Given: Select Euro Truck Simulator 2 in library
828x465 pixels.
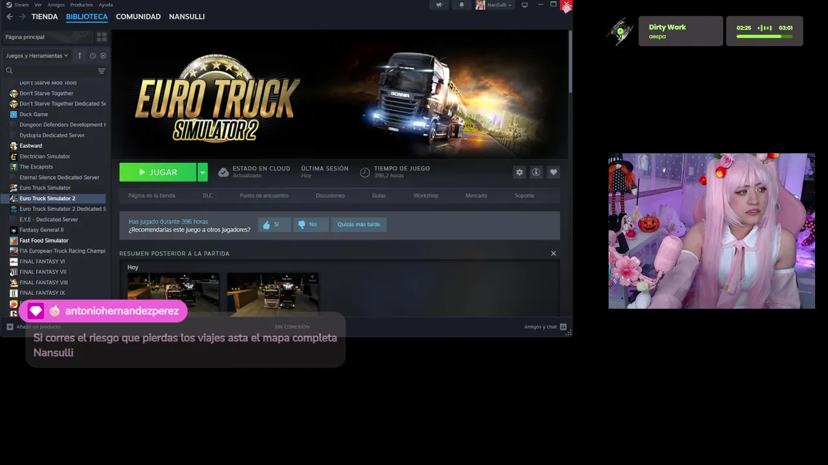Looking at the screenshot, I should 53,198.
